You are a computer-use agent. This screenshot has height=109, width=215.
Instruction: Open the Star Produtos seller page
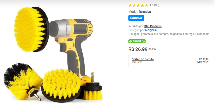153,26
